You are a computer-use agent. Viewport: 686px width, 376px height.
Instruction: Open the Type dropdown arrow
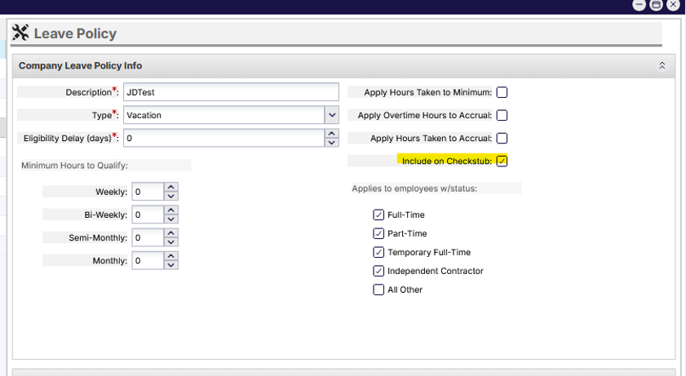coord(332,115)
